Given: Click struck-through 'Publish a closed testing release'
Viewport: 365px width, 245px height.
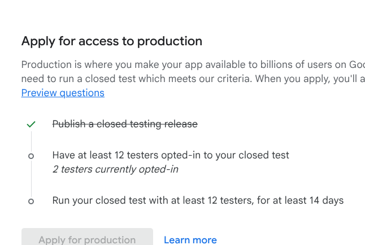Looking at the screenshot, I should pyautogui.click(x=125, y=124).
